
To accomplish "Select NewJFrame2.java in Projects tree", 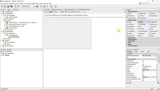I will (x=14, y=37).
